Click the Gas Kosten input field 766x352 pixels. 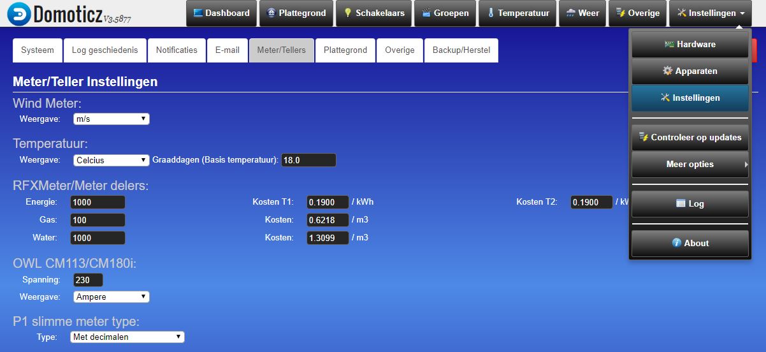(x=328, y=221)
